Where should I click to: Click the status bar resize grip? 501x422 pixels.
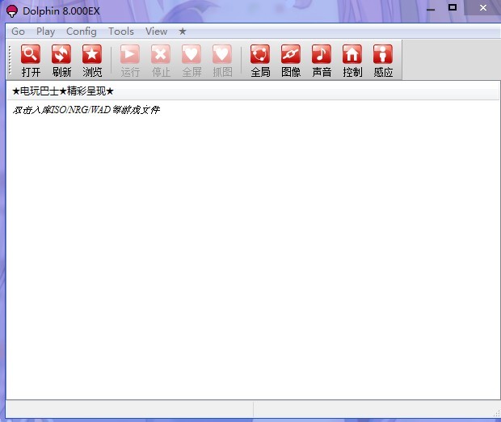point(497,413)
